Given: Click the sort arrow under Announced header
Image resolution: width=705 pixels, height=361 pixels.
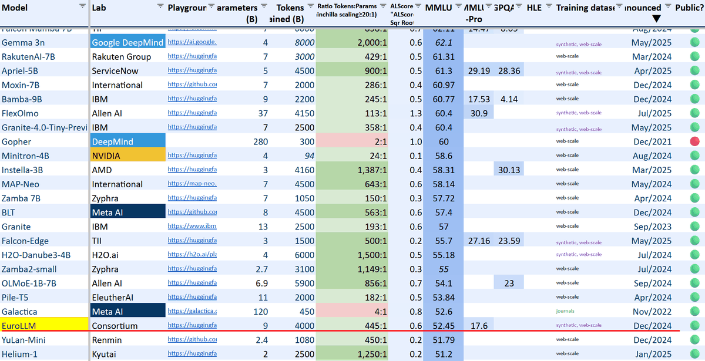Looking at the screenshot, I should coord(656,19).
